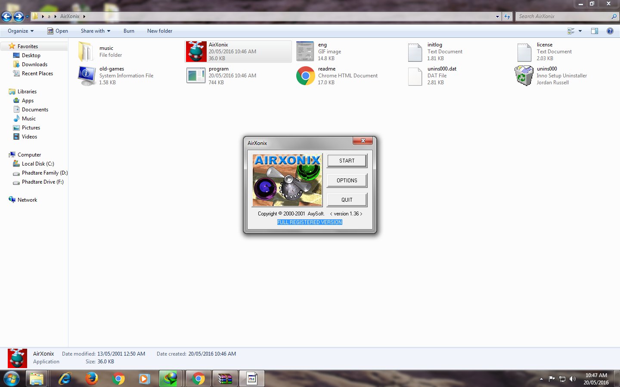Select the program file icon
620x387 pixels.
(x=196, y=76)
